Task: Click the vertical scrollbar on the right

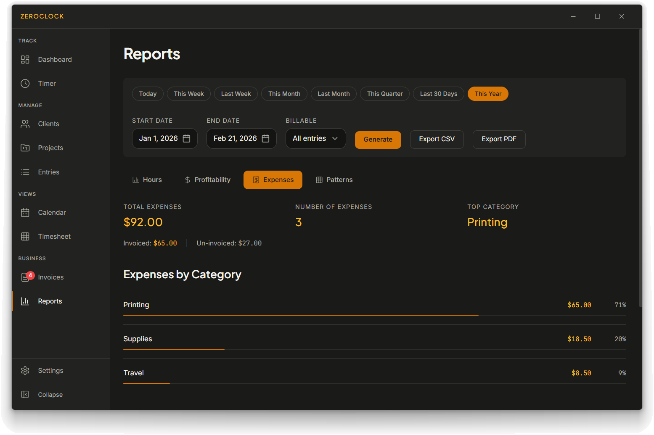Action: pos(640,168)
